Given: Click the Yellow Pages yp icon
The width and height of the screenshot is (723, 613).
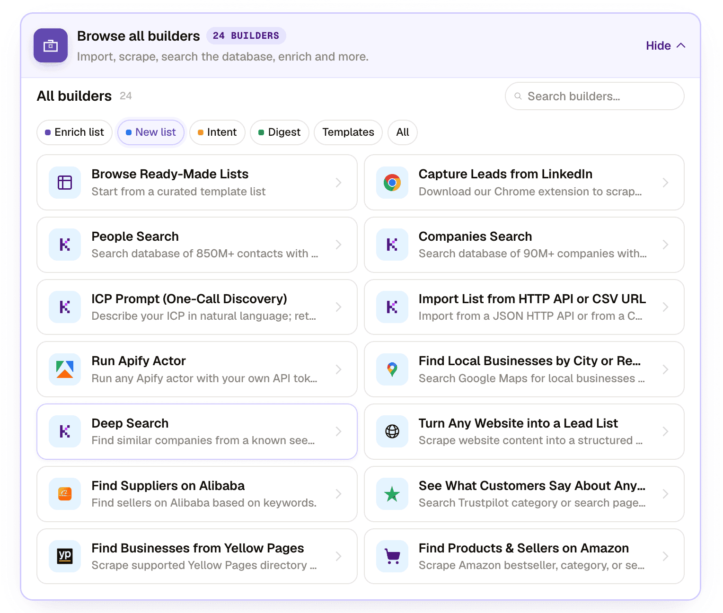Looking at the screenshot, I should (x=65, y=556).
